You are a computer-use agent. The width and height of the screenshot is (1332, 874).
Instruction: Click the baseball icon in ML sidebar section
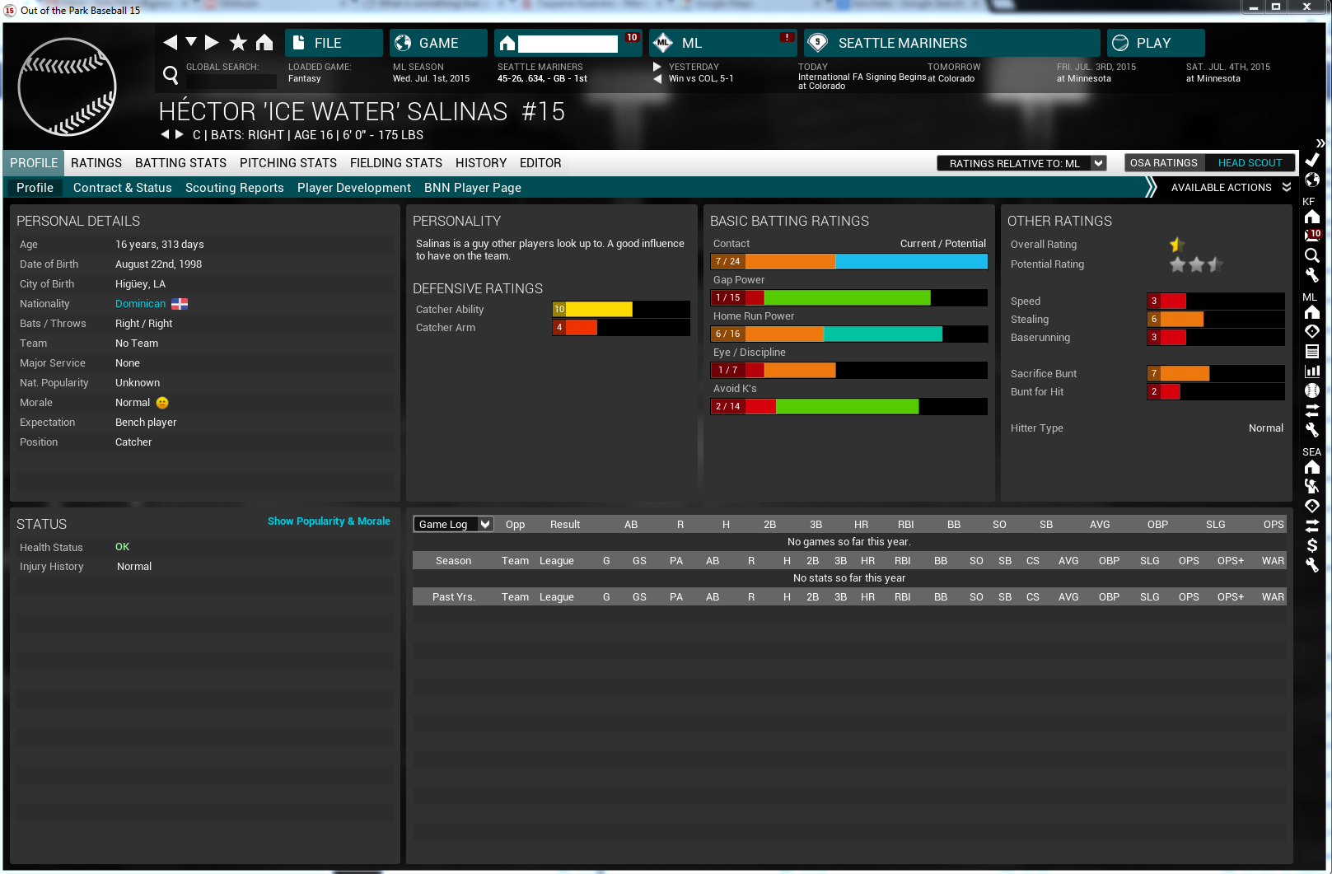pyautogui.click(x=1312, y=390)
